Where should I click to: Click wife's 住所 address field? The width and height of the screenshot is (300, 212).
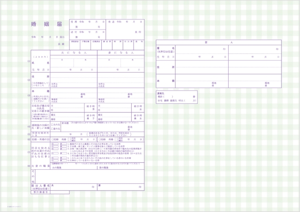point(121,77)
